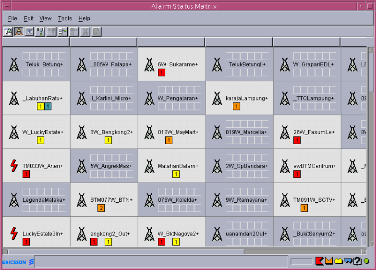Click the scissors cut toolbar icon
This screenshot has height=271, width=376.
coord(85,32)
